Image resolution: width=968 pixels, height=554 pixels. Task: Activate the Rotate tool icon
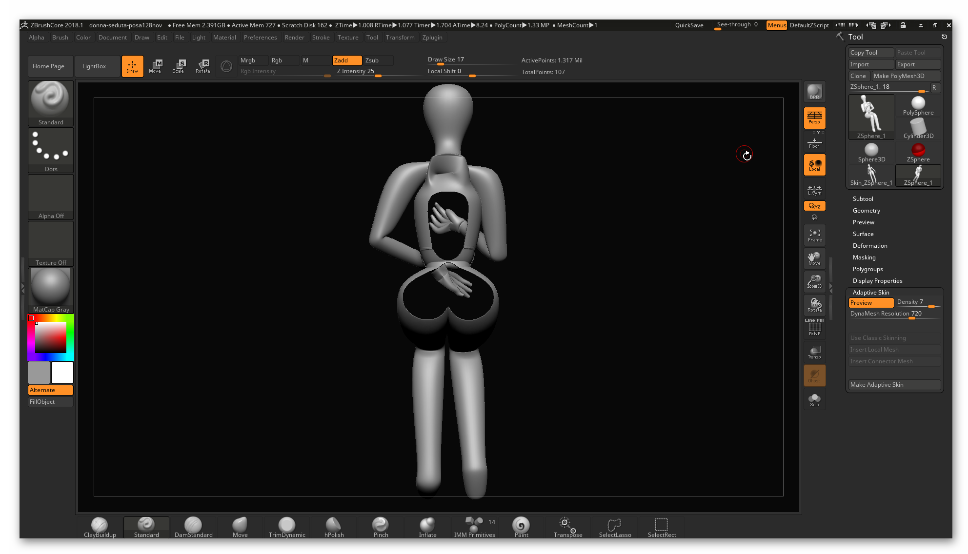point(202,66)
